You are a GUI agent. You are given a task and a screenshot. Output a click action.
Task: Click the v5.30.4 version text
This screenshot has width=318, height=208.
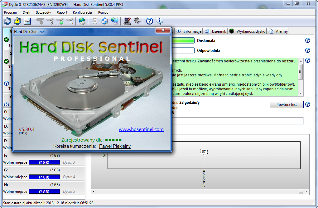click(27, 129)
